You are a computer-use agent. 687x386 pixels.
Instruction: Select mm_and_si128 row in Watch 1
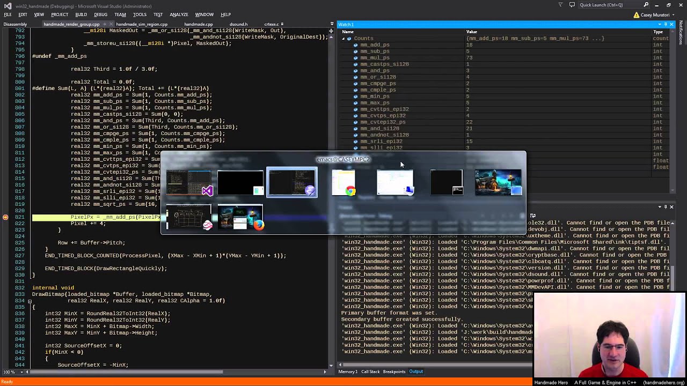point(505,129)
